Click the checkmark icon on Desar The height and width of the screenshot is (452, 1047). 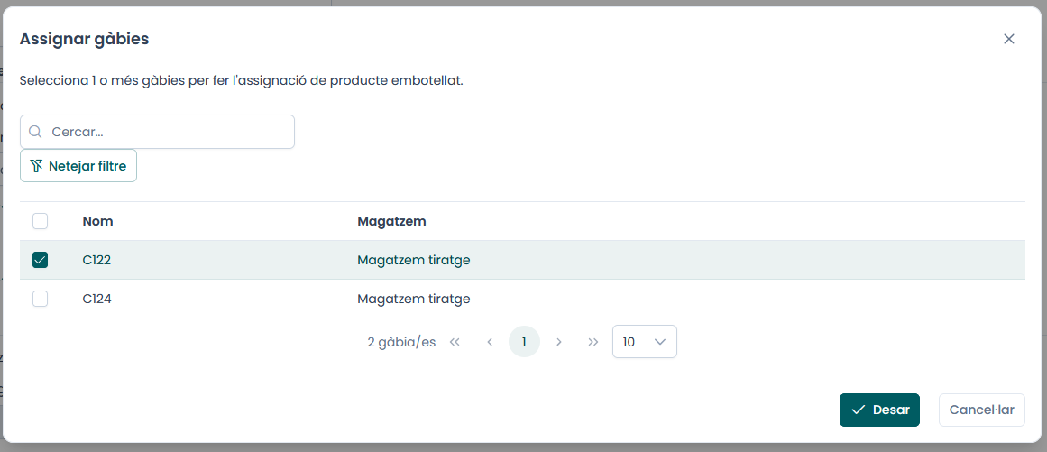[859, 410]
